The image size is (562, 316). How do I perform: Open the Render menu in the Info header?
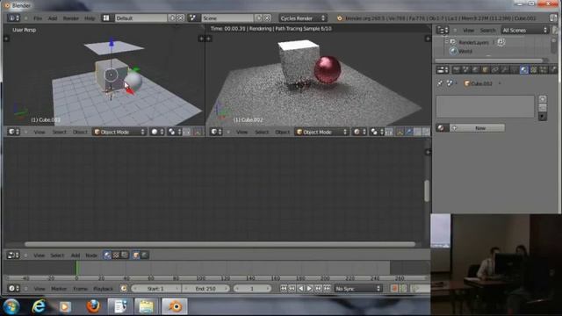(70, 18)
